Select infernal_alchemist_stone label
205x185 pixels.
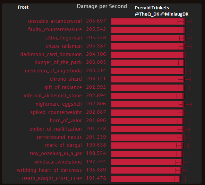[53, 96]
